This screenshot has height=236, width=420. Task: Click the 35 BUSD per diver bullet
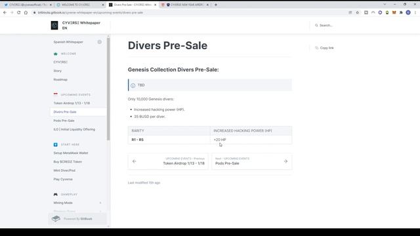(x=150, y=117)
